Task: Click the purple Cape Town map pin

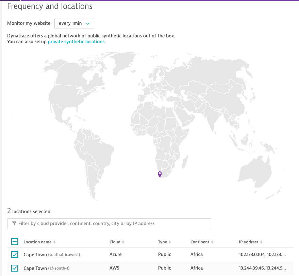Action: coord(160,174)
